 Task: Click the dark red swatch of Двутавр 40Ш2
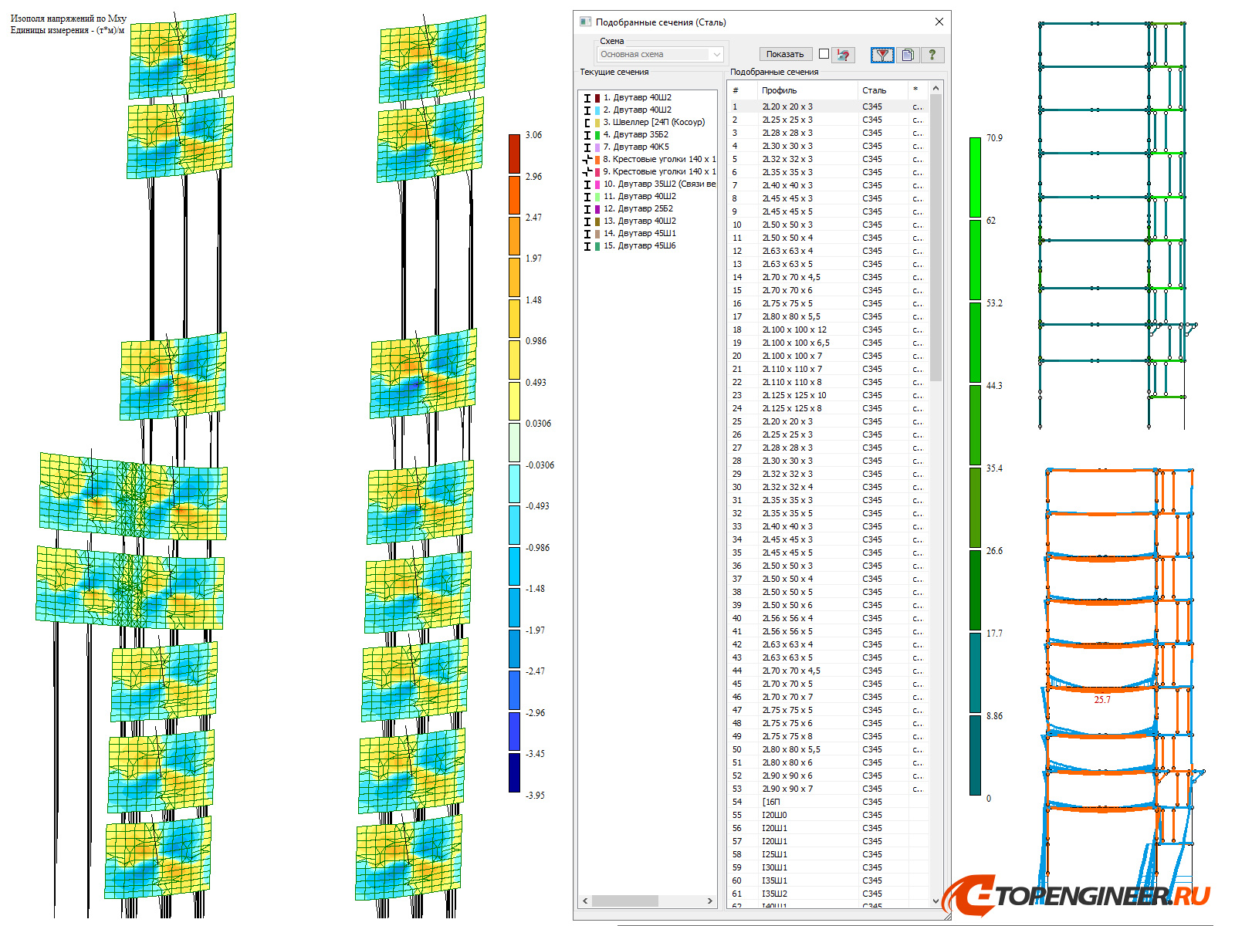pos(597,98)
